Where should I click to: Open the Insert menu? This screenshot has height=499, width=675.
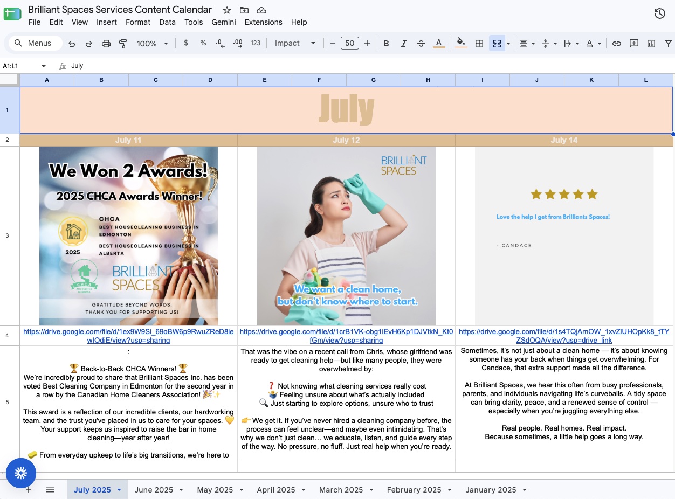pyautogui.click(x=107, y=22)
